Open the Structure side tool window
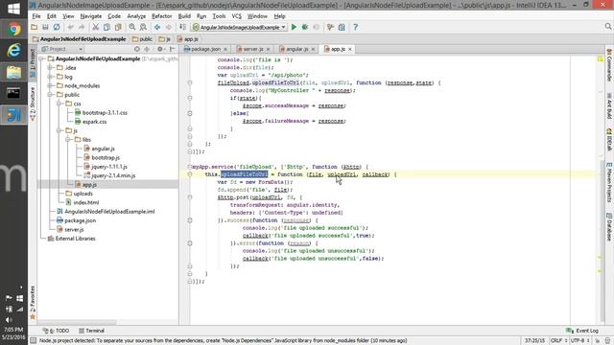 click(x=33, y=103)
